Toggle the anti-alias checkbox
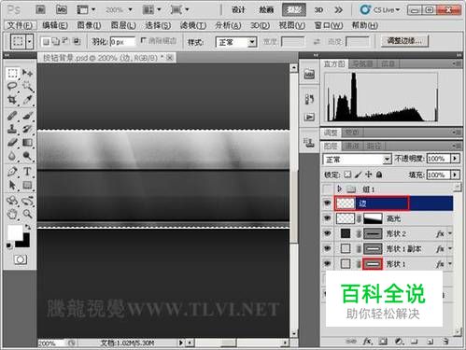466x350 pixels. 144,40
